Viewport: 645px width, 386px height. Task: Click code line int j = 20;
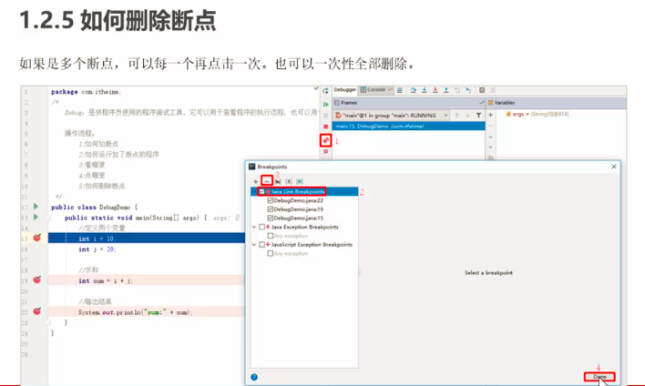(97, 249)
